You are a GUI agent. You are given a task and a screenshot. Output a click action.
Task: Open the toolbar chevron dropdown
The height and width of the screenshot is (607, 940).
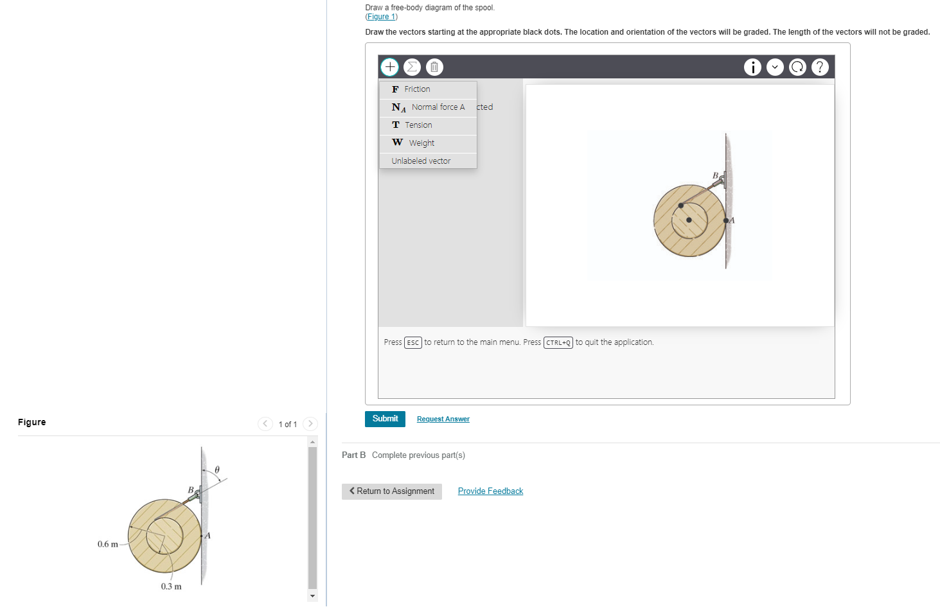[x=775, y=67]
